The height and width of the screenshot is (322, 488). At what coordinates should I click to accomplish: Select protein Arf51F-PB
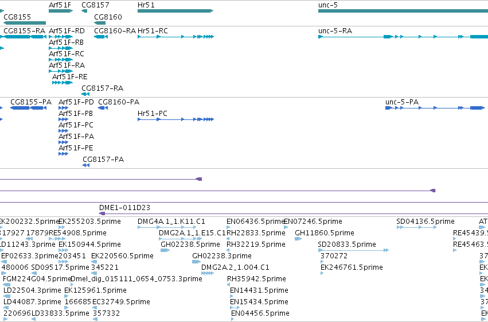63,119
